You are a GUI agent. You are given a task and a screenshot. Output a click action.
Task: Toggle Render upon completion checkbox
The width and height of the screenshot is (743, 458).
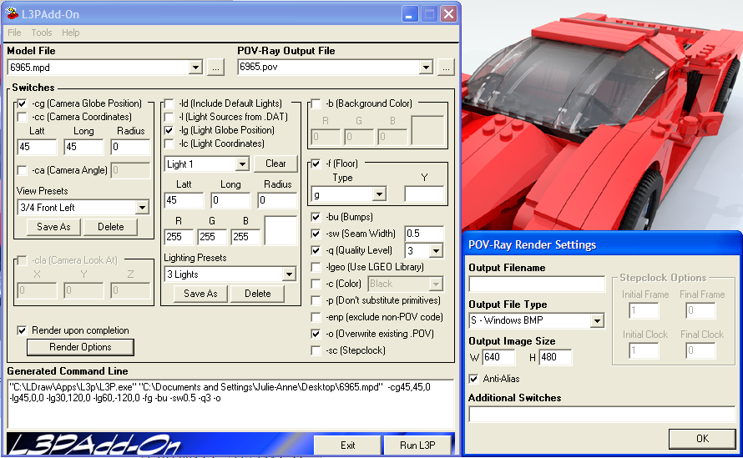pyautogui.click(x=22, y=330)
